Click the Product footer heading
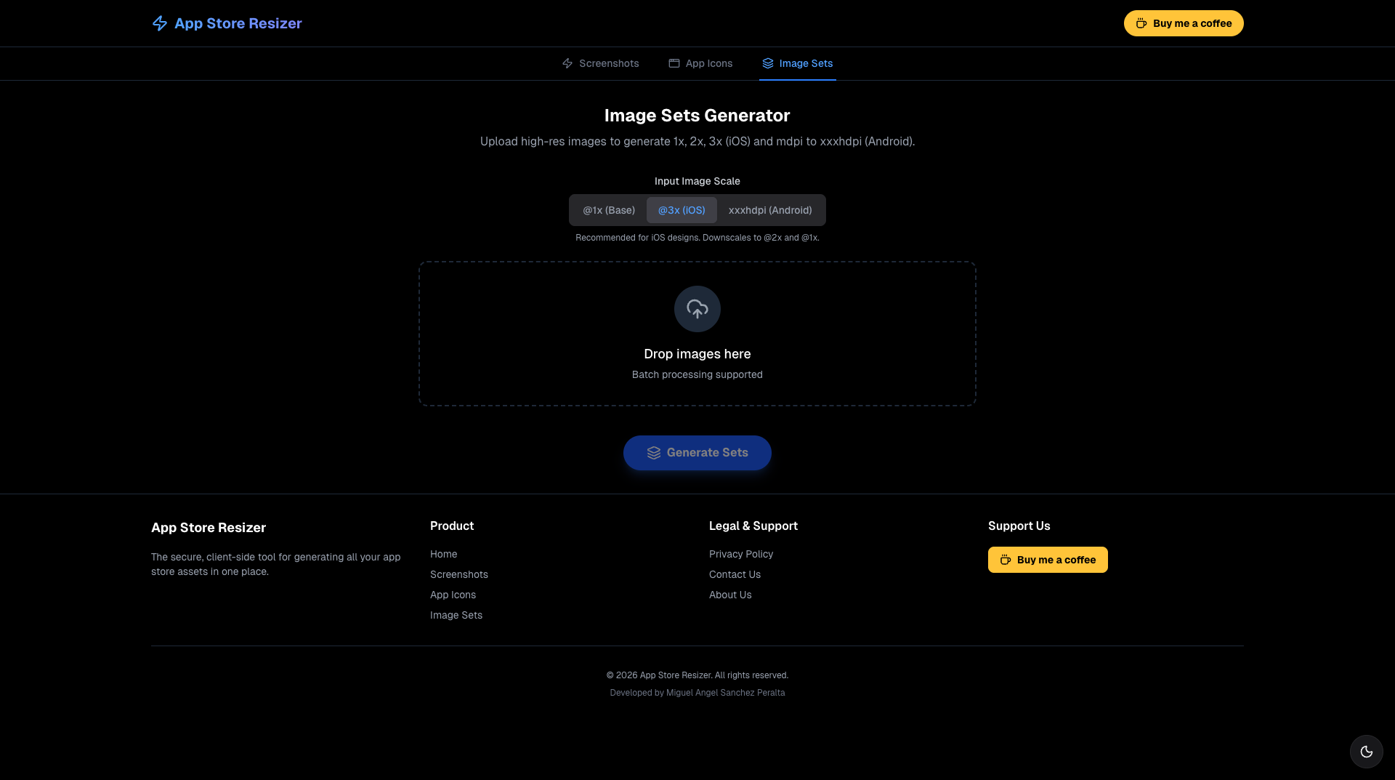 coord(452,526)
